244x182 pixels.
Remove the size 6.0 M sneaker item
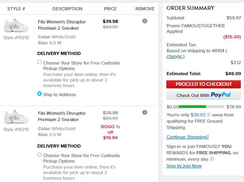(145, 21)
